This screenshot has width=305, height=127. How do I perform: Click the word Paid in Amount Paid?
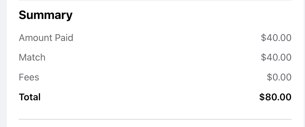[x=64, y=38]
